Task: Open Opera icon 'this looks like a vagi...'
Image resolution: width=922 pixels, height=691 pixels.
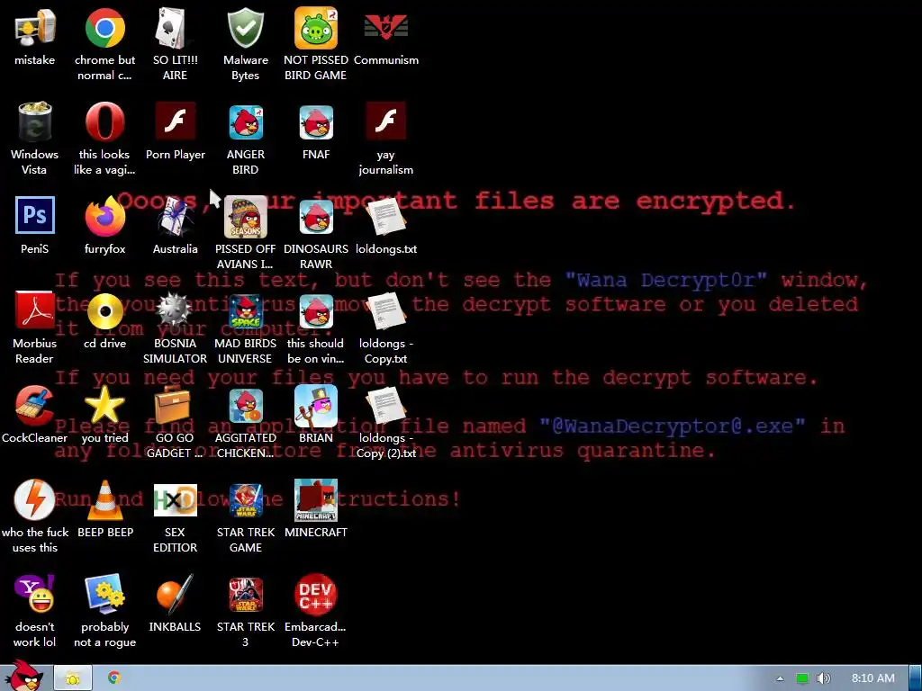Action: click(104, 122)
